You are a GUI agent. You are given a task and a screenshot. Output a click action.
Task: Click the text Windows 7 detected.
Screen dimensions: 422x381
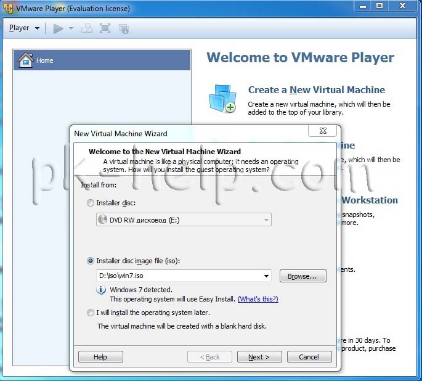click(x=141, y=290)
